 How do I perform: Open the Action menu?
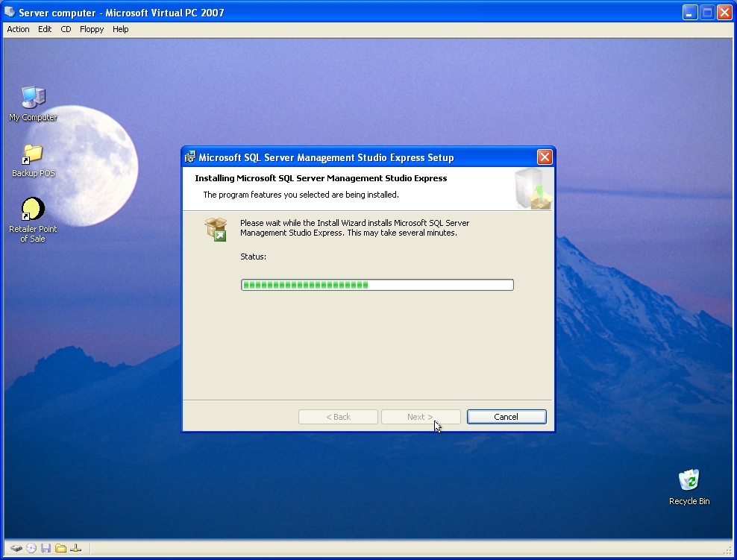point(18,29)
